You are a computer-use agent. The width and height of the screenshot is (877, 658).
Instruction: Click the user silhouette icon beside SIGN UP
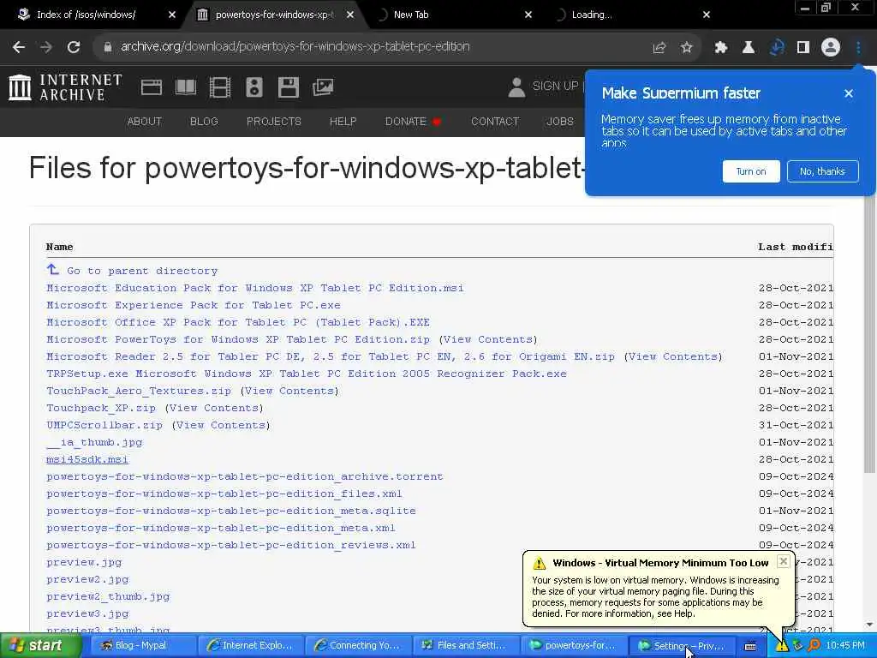[516, 87]
